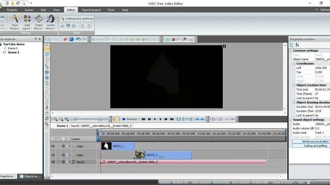
Task: Click the rotate clockwise icon in Tools
Action: (89, 26)
